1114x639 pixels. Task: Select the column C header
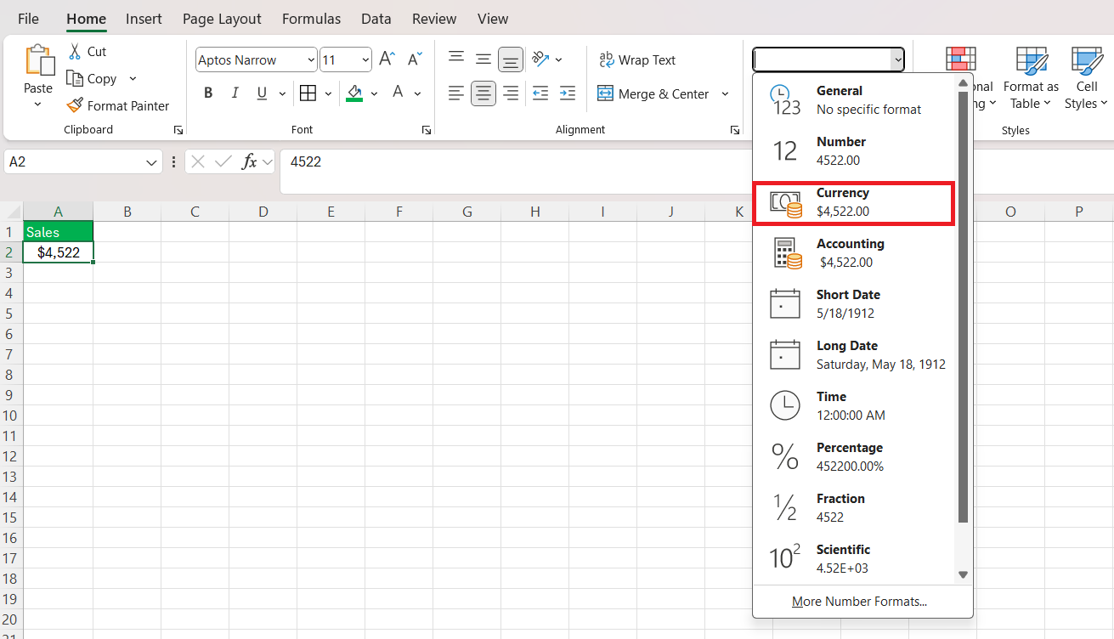pyautogui.click(x=195, y=212)
